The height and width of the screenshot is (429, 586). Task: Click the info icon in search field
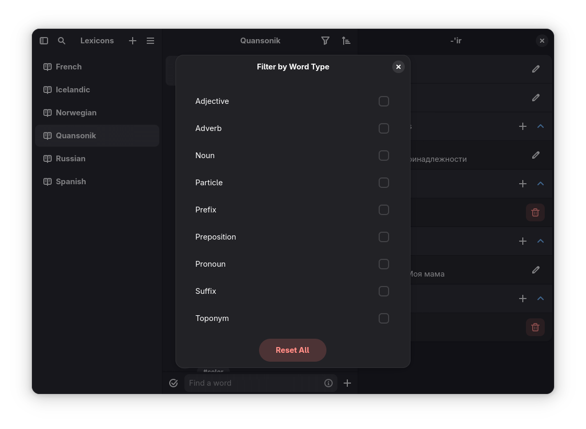pos(329,383)
